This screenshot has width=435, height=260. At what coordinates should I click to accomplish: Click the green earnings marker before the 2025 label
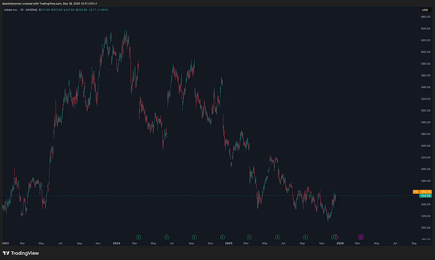[222, 237]
